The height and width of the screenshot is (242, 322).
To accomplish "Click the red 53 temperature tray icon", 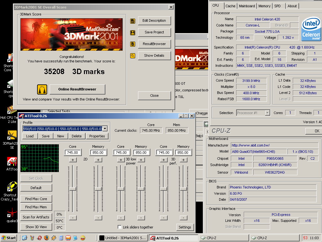I will 305,238.
